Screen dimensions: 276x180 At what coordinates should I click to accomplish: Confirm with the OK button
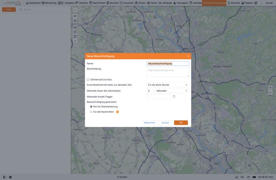[181, 123]
